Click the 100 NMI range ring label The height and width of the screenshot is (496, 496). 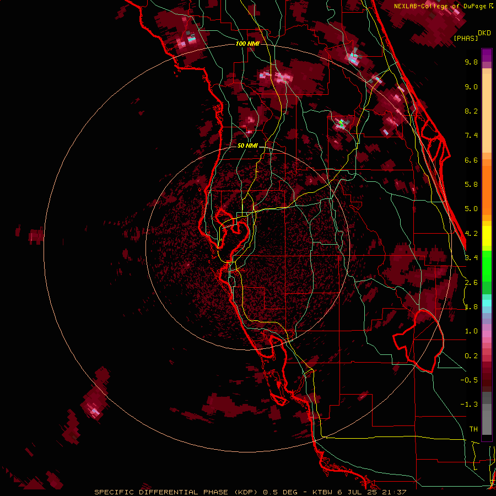(x=247, y=44)
